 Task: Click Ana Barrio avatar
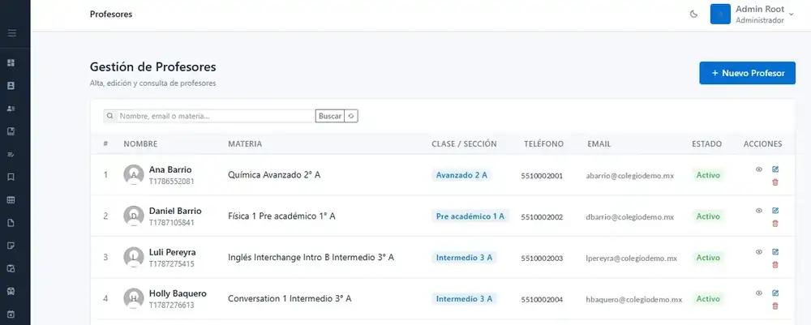pos(134,174)
